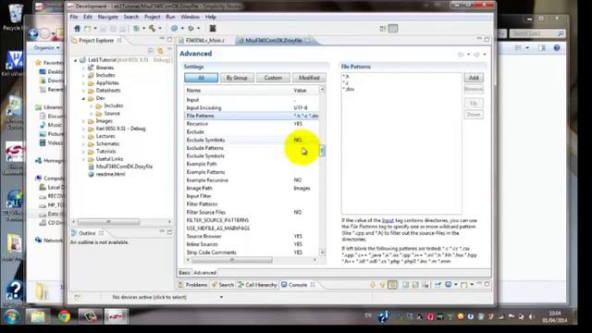The width and height of the screenshot is (592, 333).
Task: Click the Home icon in the toolbar
Action: (x=77, y=29)
